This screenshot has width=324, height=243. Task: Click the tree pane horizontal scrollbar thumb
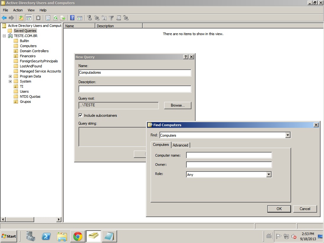(x=20, y=219)
